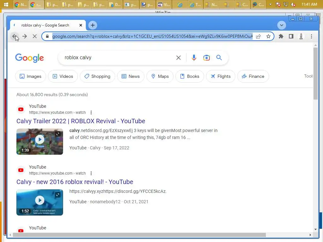Screen dimensions: 323x242
Task: Click the vertical scrollbar thumb
Action: tap(315, 73)
